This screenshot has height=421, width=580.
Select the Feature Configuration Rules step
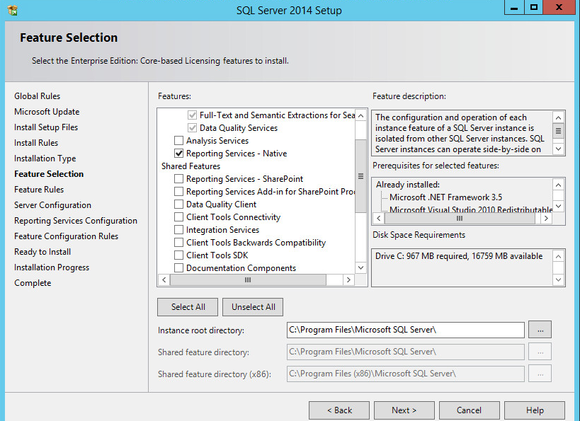click(66, 236)
